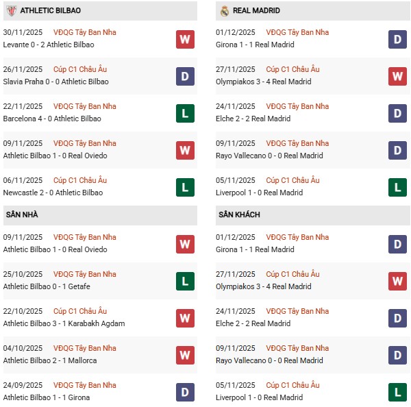The height and width of the screenshot is (407, 411).
Task: Click the L badge for Getafe match
Action: [185, 281]
